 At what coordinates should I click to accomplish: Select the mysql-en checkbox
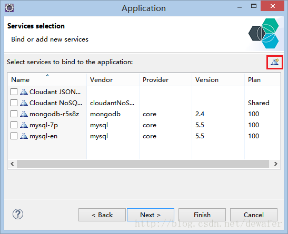point(14,136)
